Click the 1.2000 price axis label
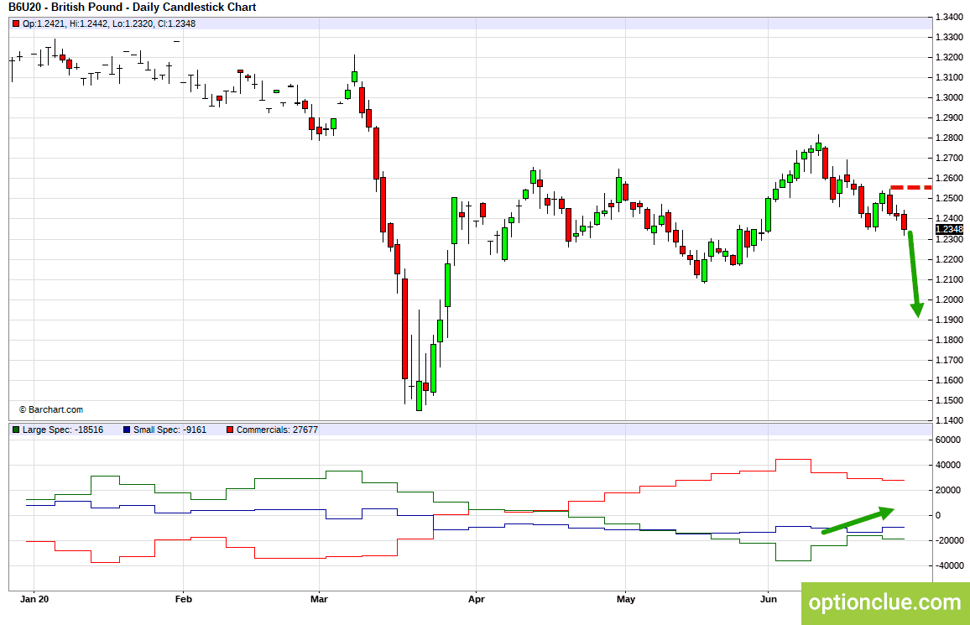This screenshot has width=970, height=625. [949, 299]
